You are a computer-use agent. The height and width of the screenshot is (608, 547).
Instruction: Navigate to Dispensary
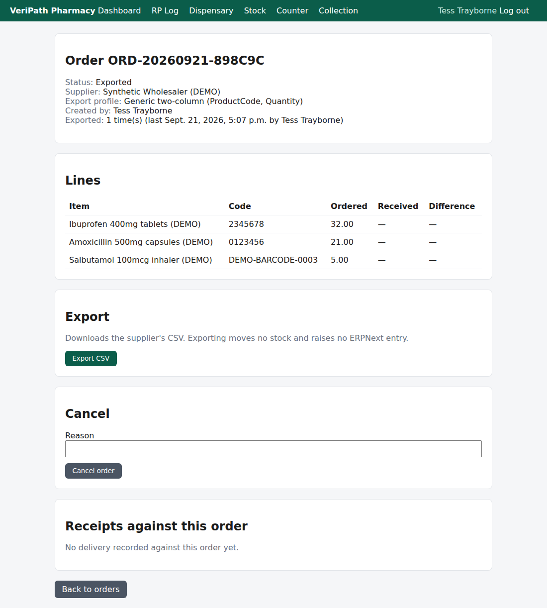point(211,10)
